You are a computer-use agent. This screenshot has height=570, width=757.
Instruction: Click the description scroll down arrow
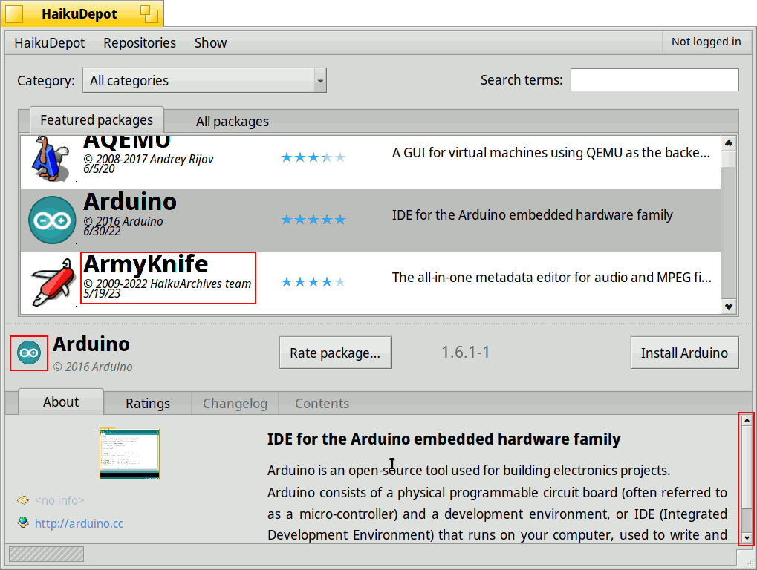[747, 537]
